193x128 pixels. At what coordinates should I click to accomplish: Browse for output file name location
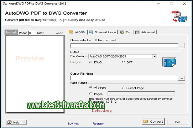(181, 78)
